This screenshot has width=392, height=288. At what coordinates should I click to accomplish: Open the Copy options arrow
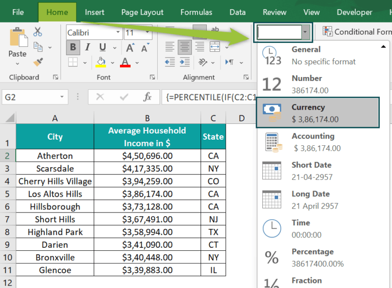pyautogui.click(x=50, y=47)
